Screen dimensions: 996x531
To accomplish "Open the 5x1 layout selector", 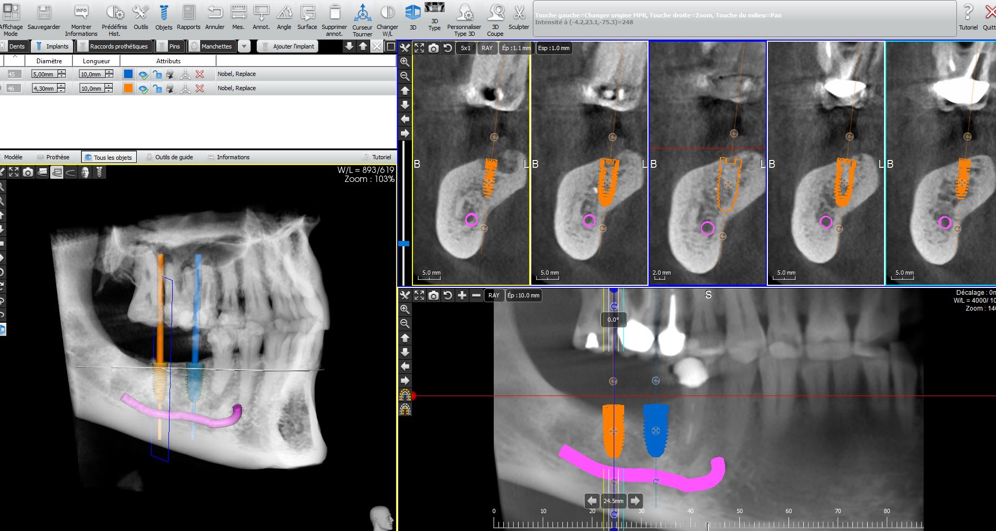I will [465, 49].
